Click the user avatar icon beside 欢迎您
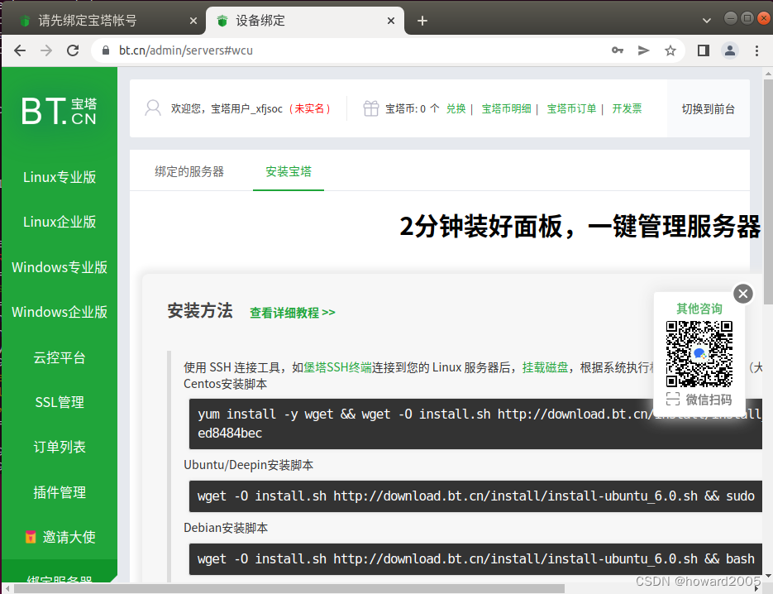Viewport: 773px width, 594px height. [153, 108]
